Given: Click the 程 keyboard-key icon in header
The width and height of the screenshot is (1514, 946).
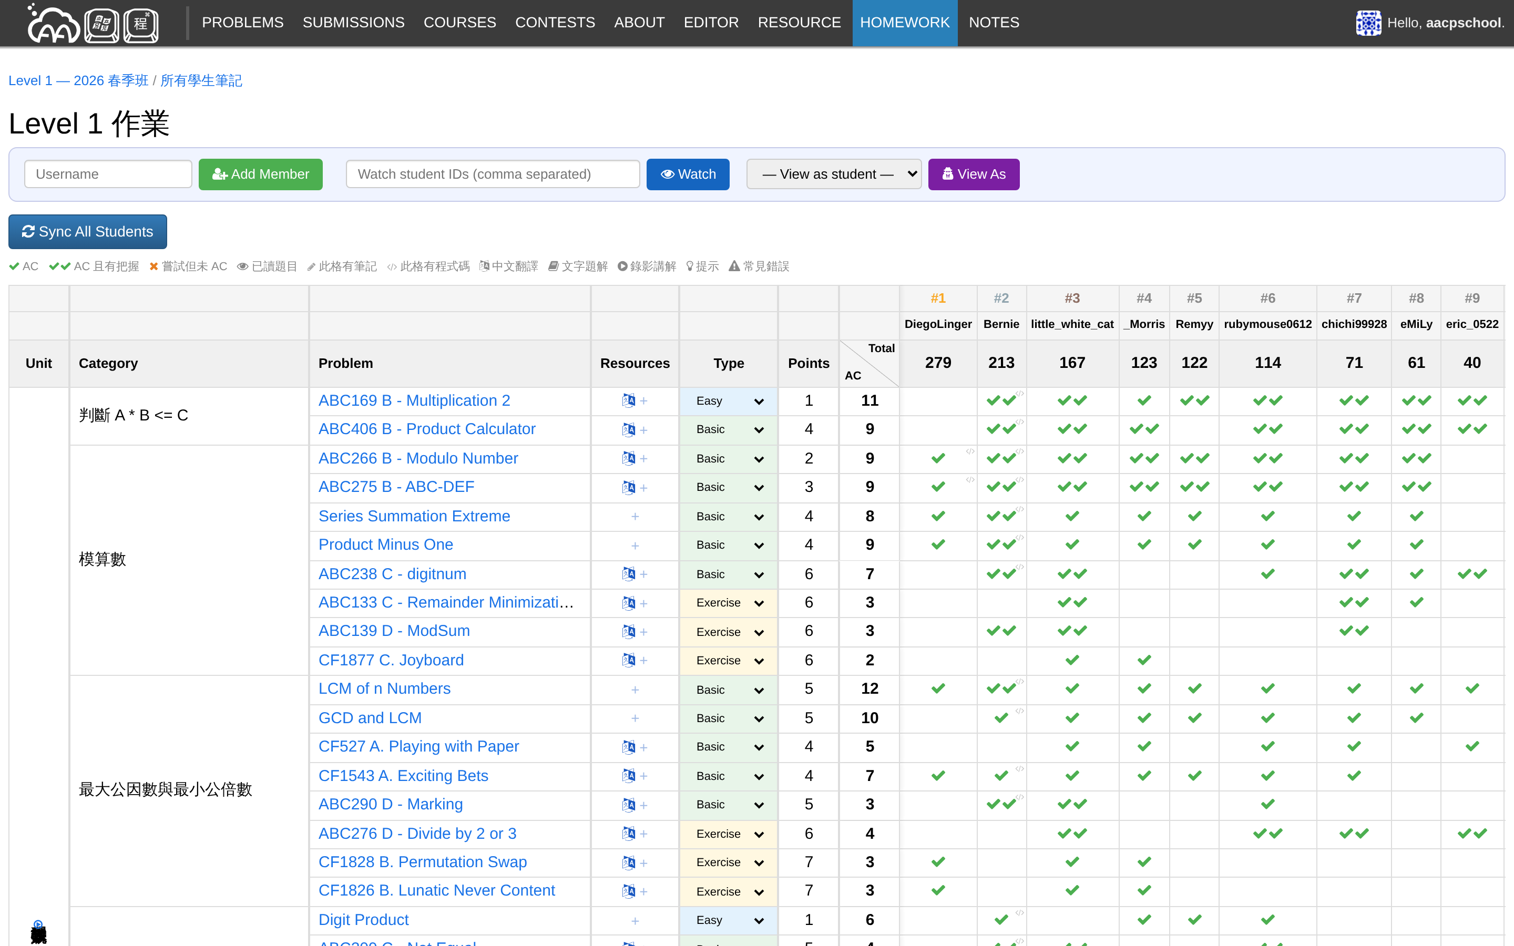Looking at the screenshot, I should coord(141,25).
